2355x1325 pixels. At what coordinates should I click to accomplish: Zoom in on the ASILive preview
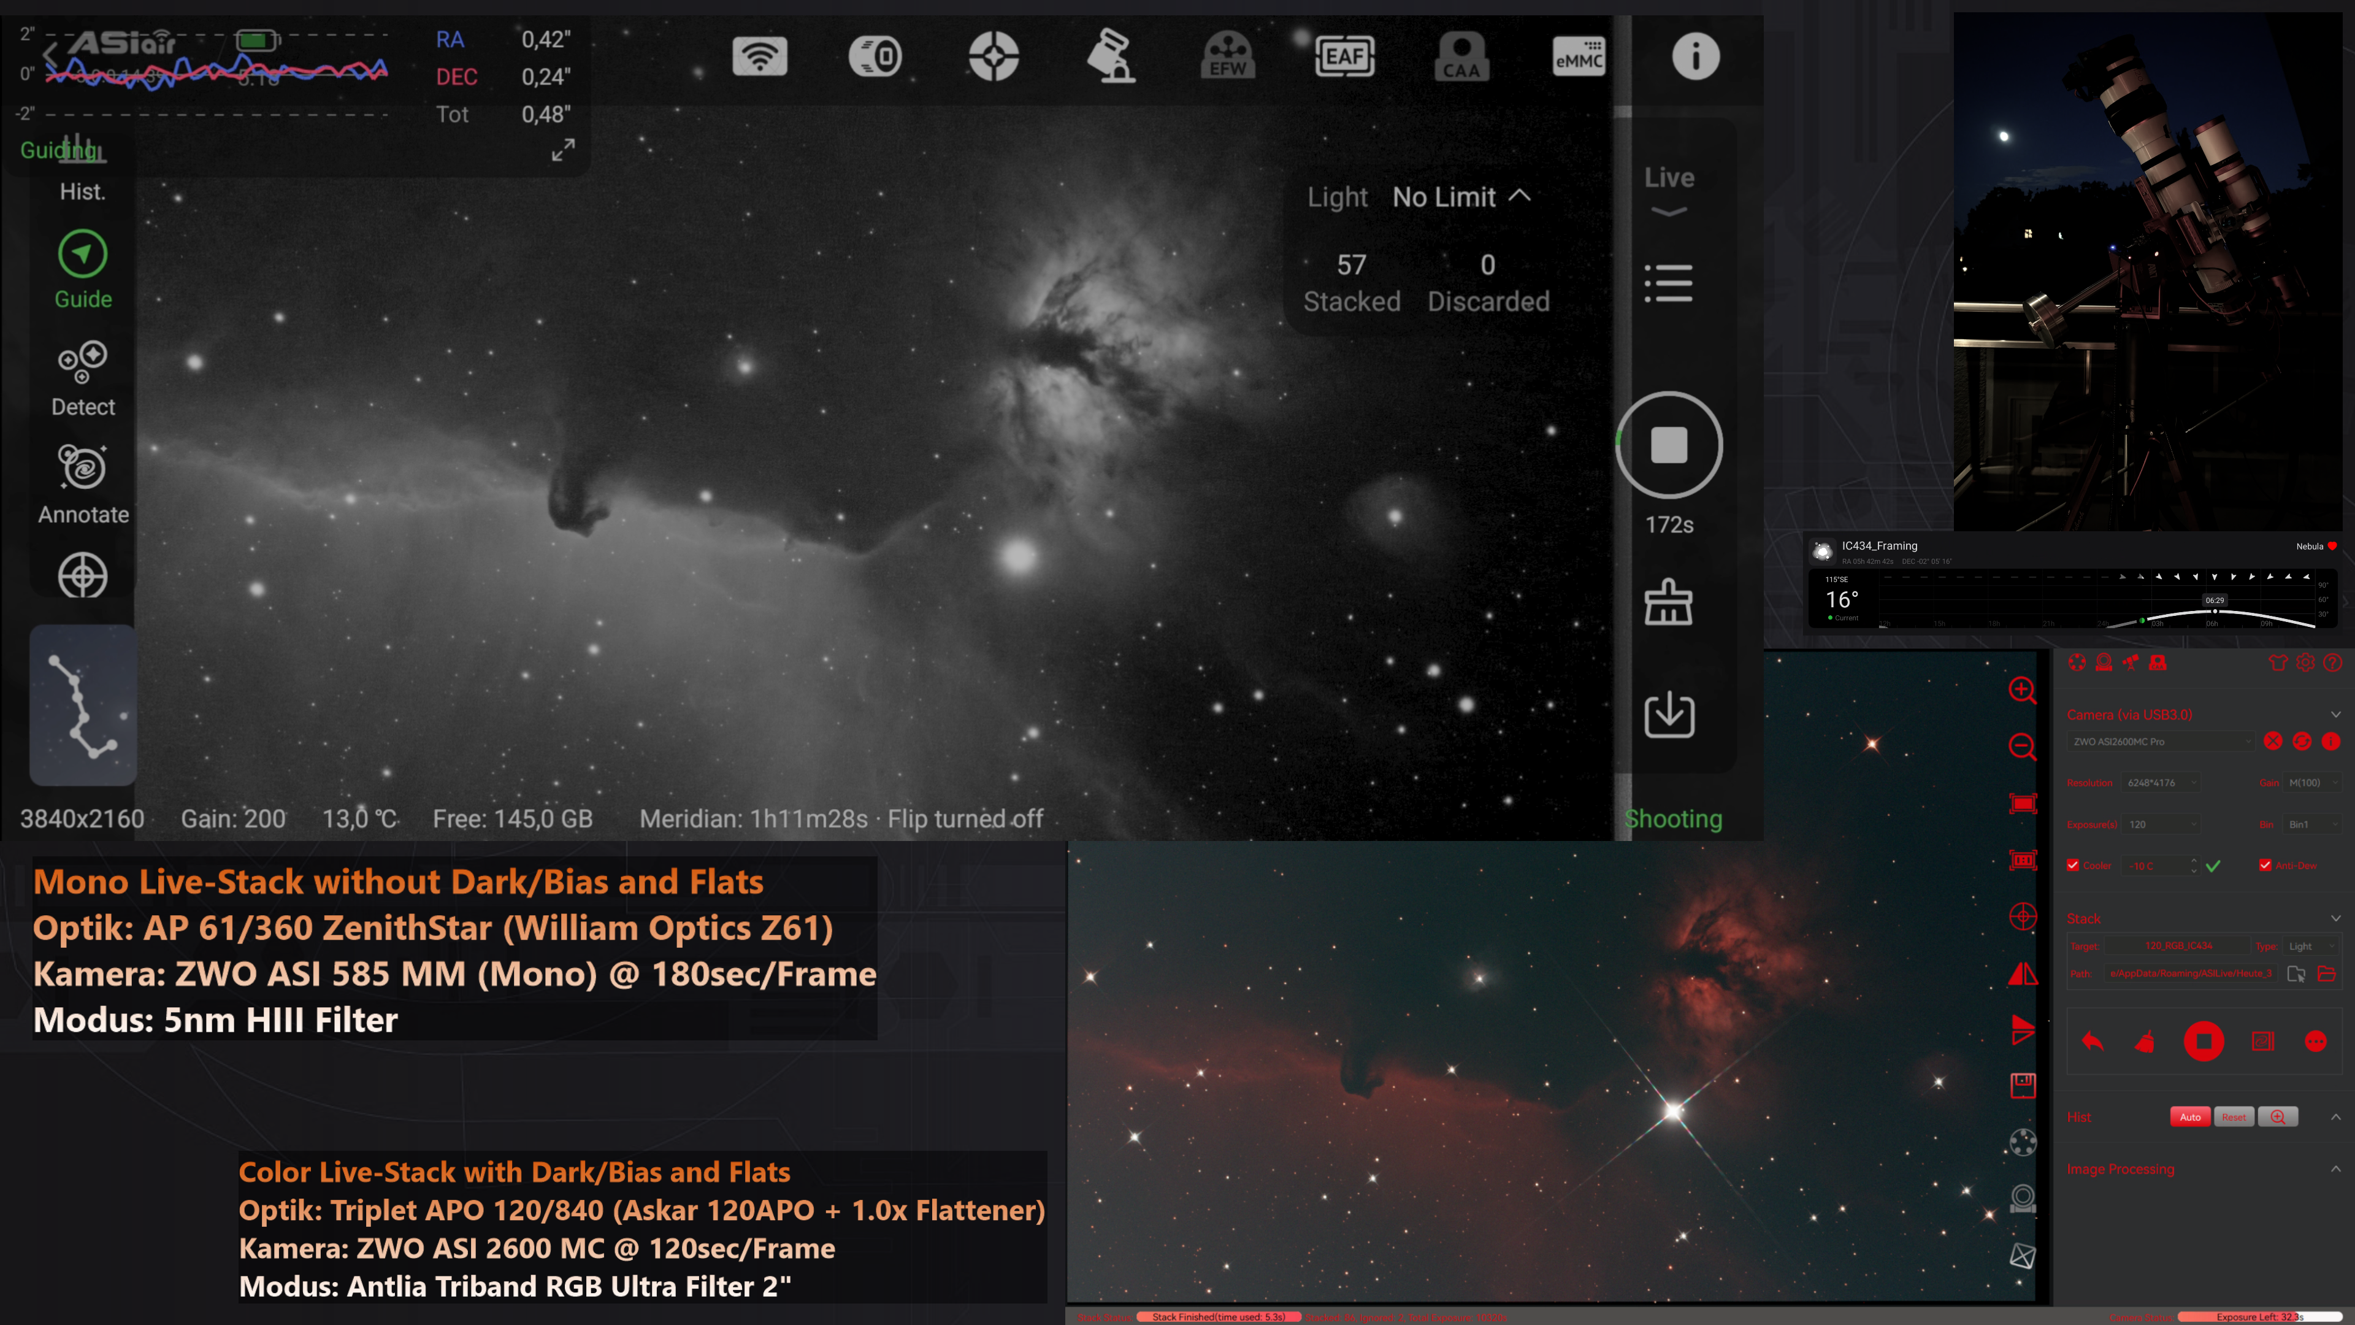(2022, 690)
